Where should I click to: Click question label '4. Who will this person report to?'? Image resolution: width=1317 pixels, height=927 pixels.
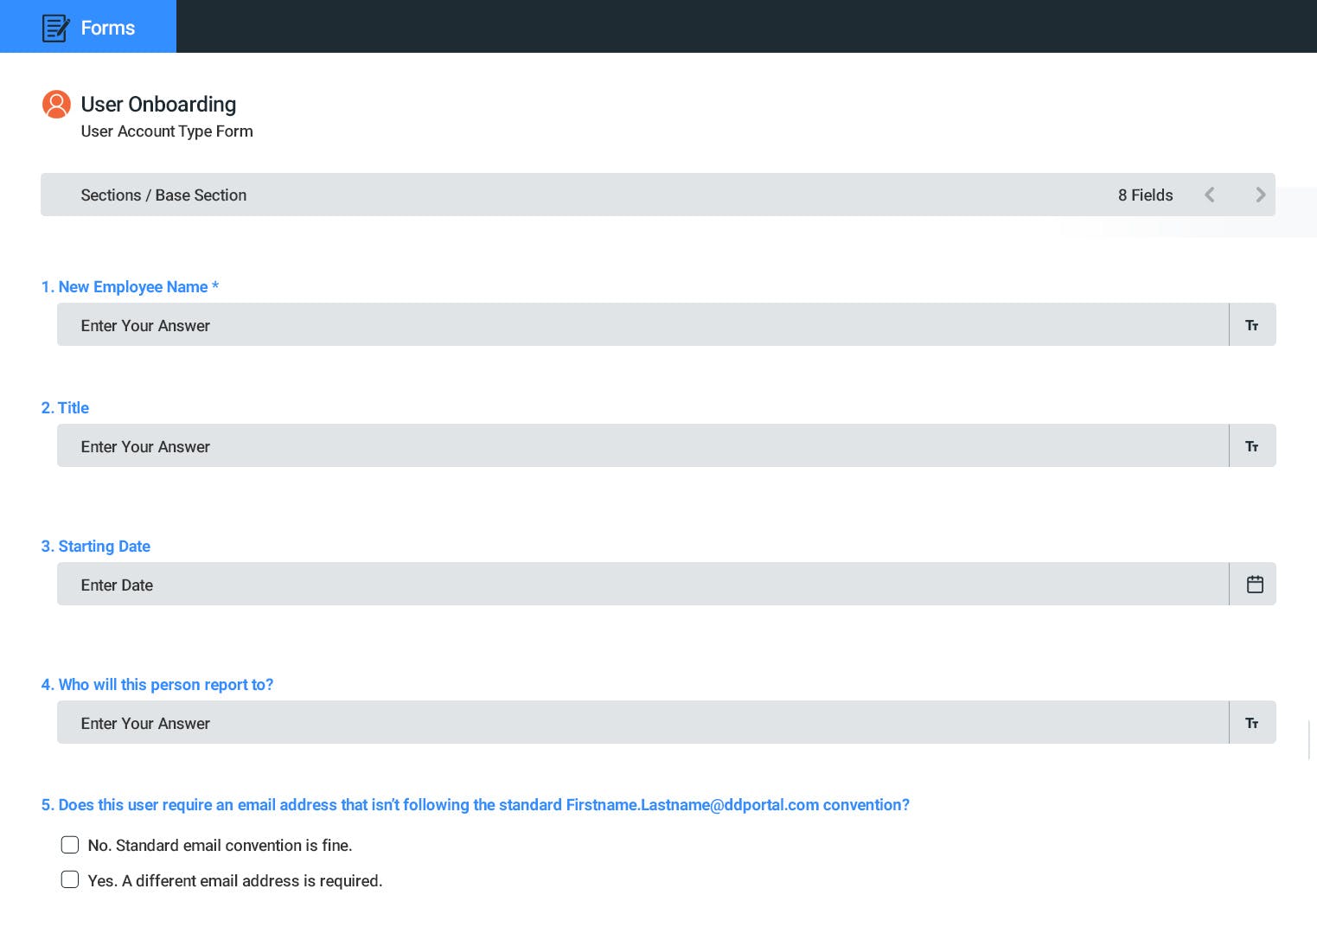pos(157,685)
